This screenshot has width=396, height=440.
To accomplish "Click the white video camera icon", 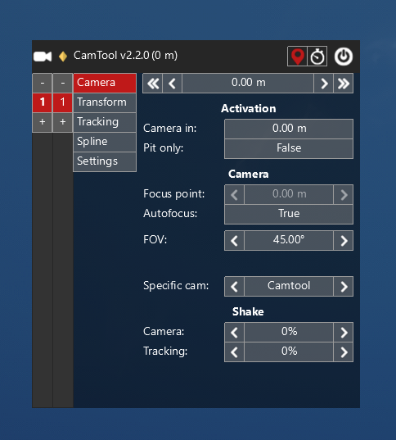I will click(x=43, y=57).
